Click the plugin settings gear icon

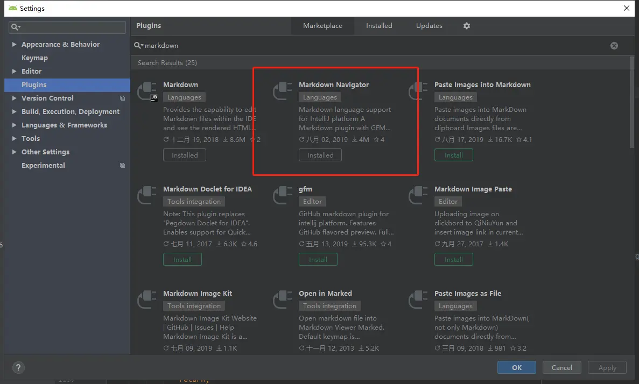tap(467, 26)
